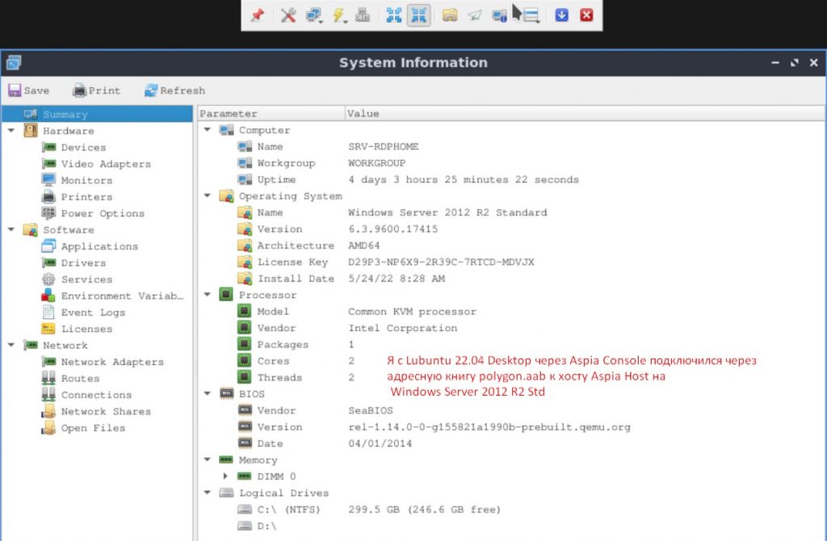
Task: Select Intel Corporation vendor value
Action: tap(403, 328)
